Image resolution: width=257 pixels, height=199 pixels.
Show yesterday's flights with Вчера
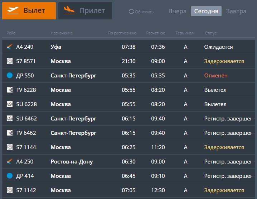(177, 11)
